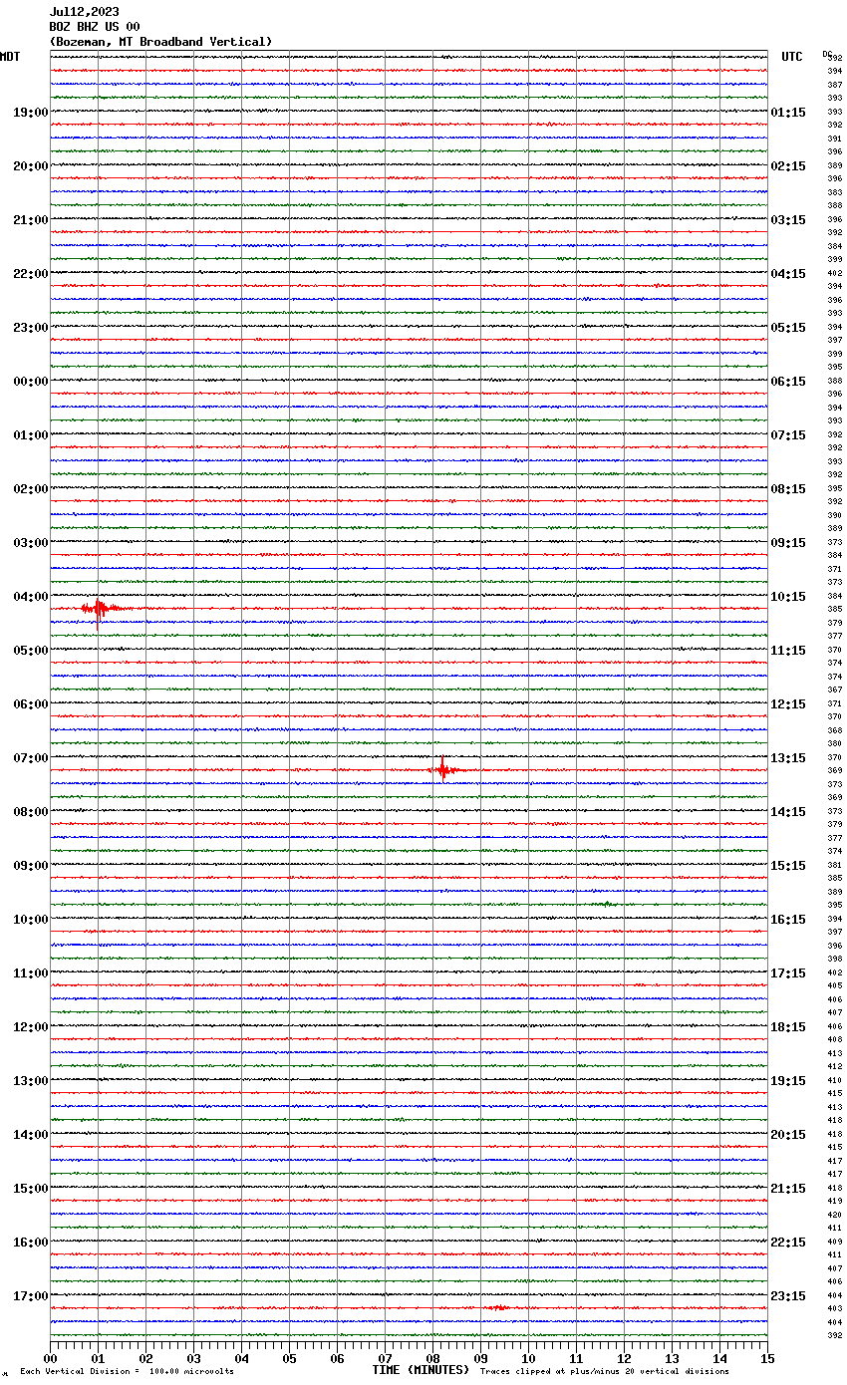Viewport: 847px width, 1385px height.
Task: Click the red seismic spike near minute 08
Action: 442,769
